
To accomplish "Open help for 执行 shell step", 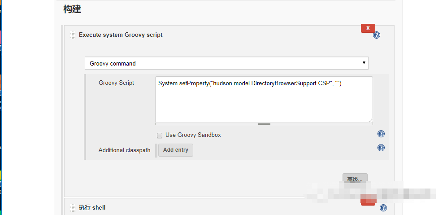I will pyautogui.click(x=383, y=208).
